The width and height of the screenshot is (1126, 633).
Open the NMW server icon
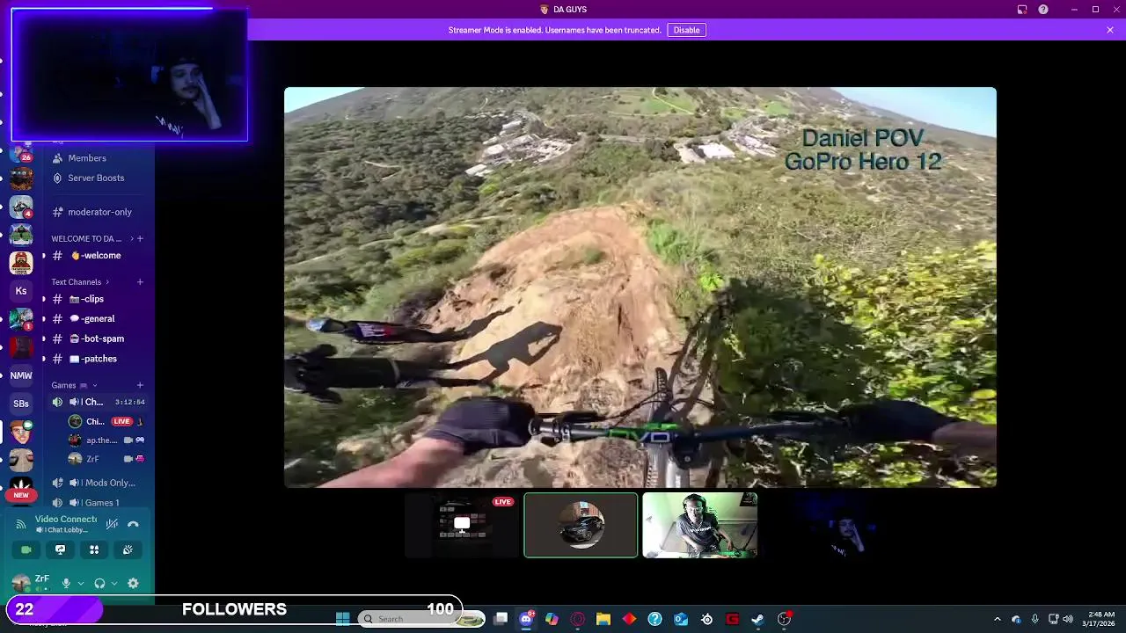(x=21, y=375)
